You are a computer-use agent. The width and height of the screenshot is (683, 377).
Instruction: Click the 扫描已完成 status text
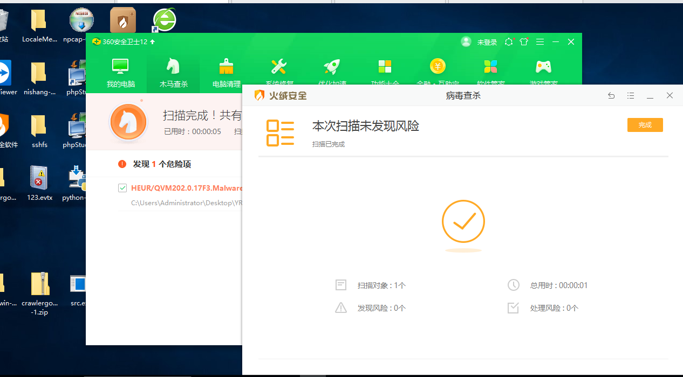point(329,144)
